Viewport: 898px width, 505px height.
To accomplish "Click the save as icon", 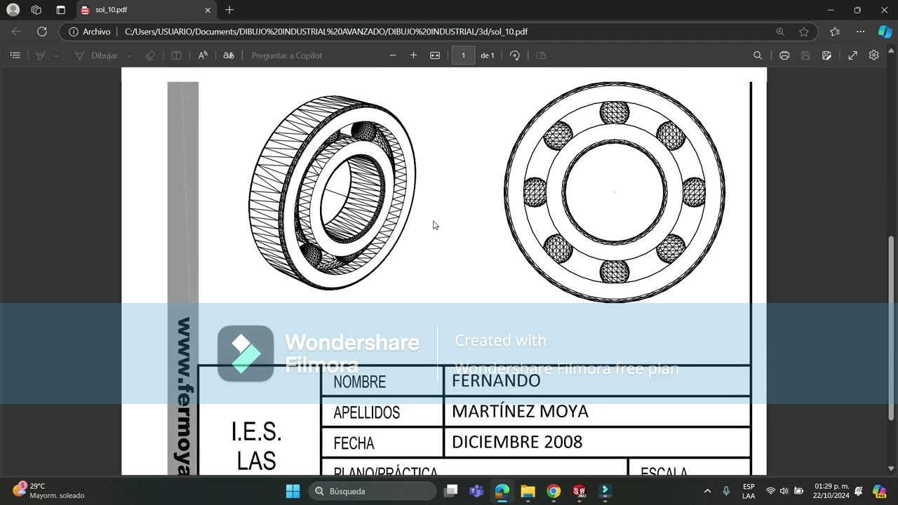I will click(827, 55).
